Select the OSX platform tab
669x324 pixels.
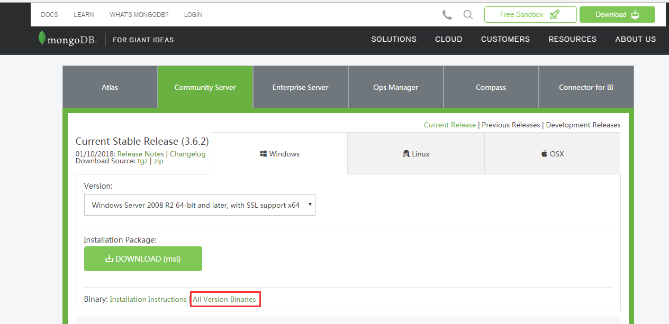(553, 154)
